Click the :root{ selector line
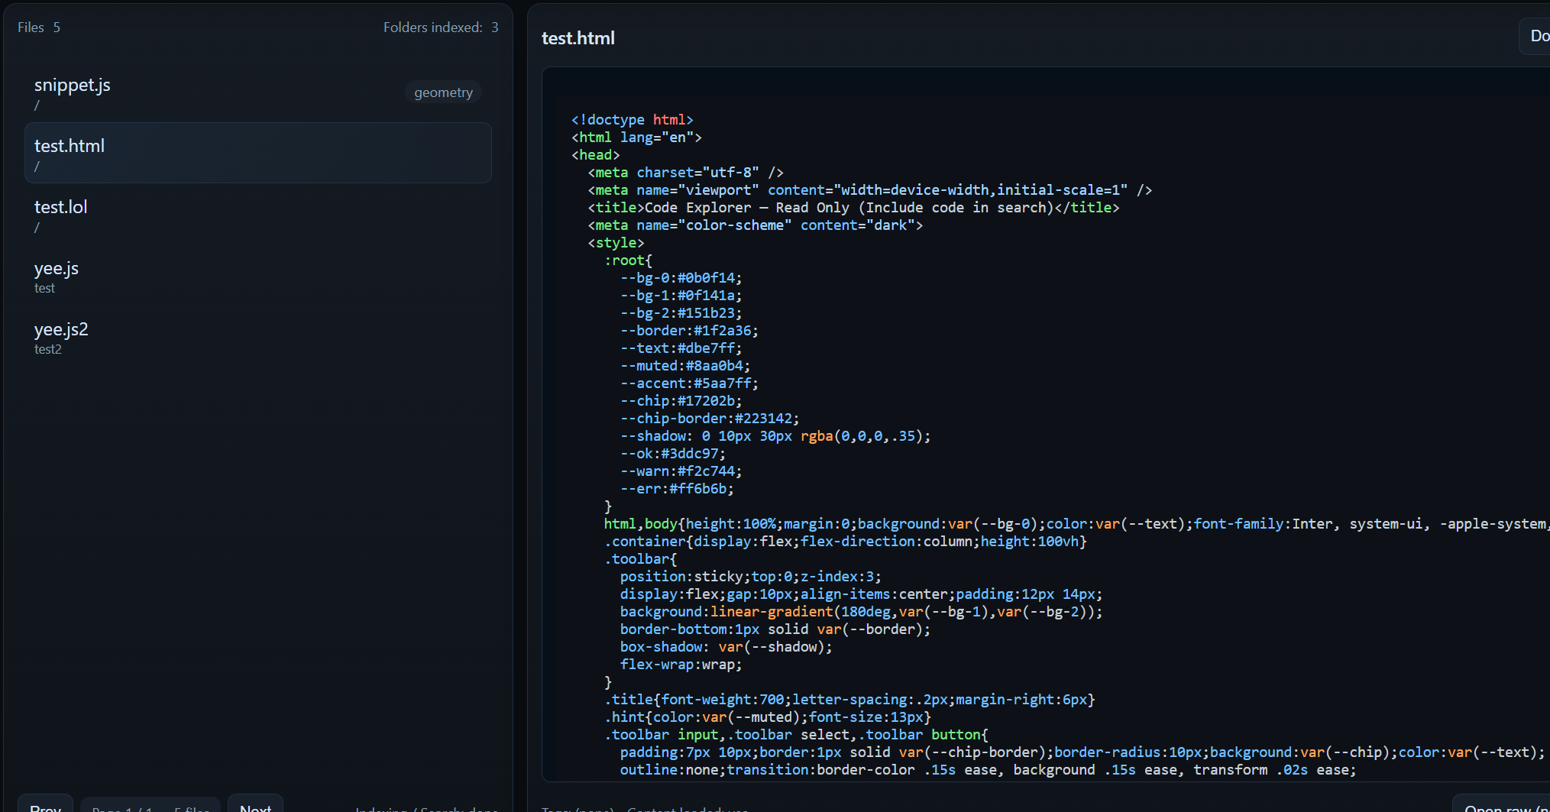This screenshot has height=812, width=1550. [628, 260]
